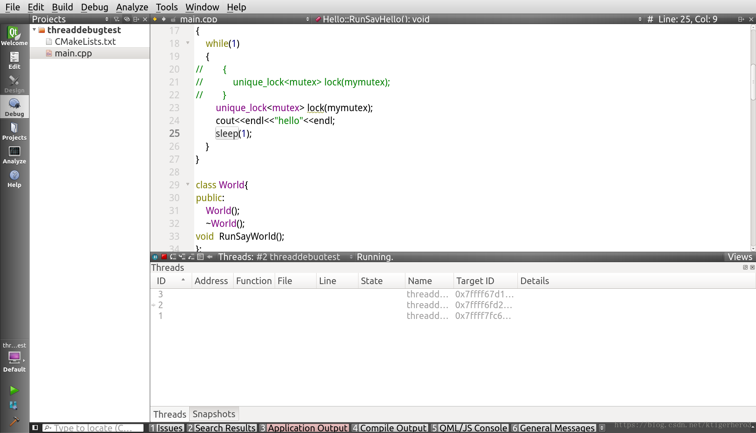Click the file lock icon beside main.cpp
This screenshot has width=756, height=433.
[173, 19]
